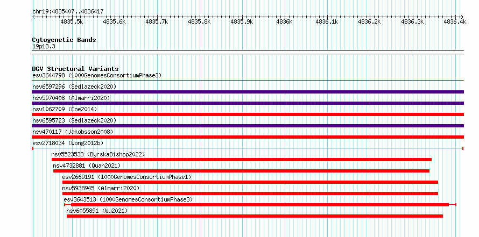The width and height of the screenshot is (479, 237).
Task: Open variant esv3644798 label
Action: 97,75
